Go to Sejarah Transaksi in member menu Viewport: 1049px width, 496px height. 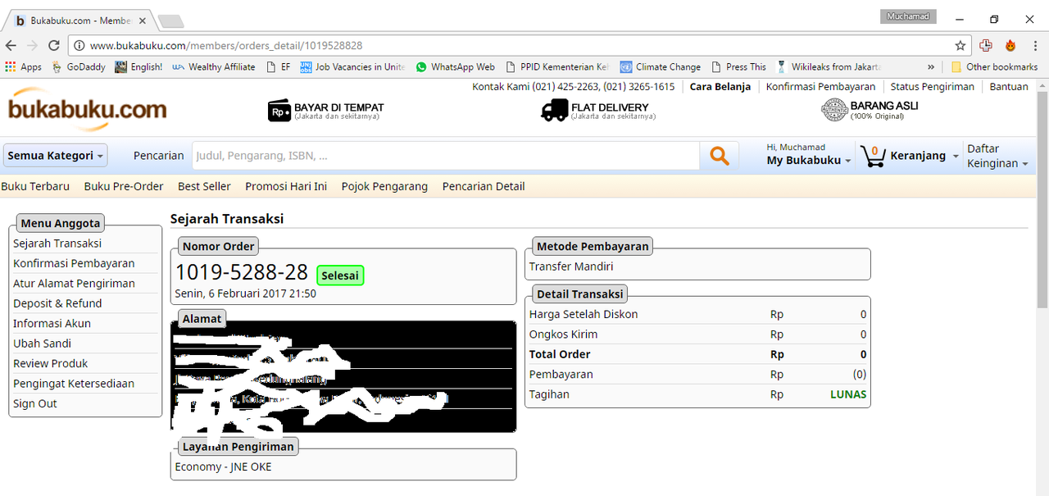coord(57,243)
